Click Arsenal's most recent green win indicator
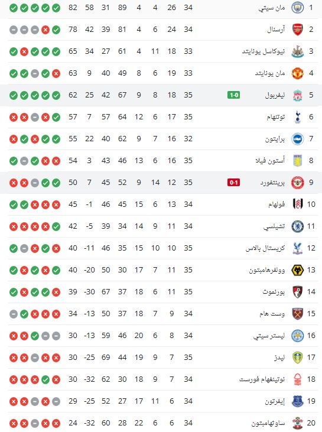The image size is (322, 432). pyautogui.click(x=56, y=30)
